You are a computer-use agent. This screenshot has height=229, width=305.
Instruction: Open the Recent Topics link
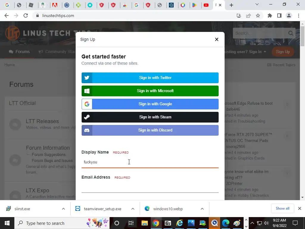281,65
